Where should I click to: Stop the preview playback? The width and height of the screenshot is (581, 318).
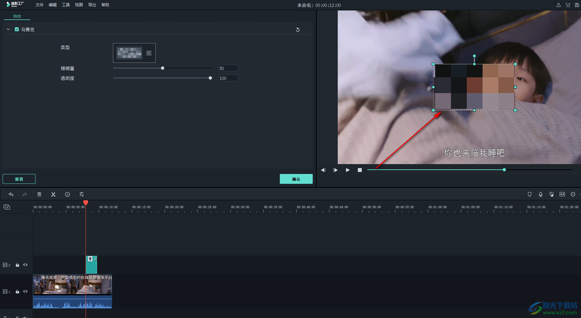pyautogui.click(x=360, y=170)
